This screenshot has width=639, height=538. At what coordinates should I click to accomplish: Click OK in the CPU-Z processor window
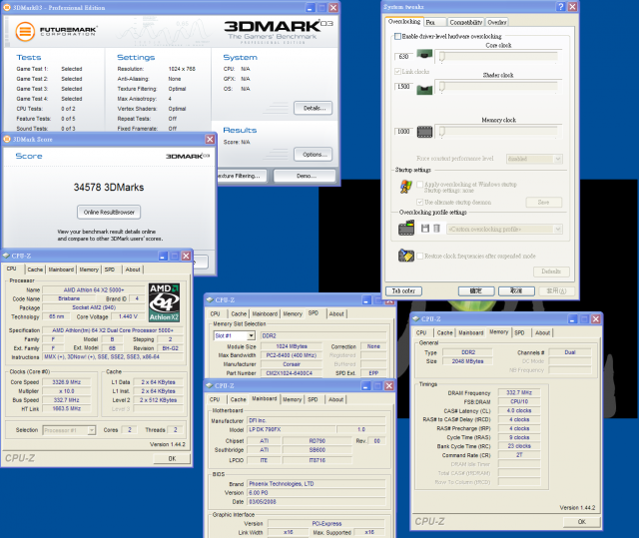tap(172, 458)
